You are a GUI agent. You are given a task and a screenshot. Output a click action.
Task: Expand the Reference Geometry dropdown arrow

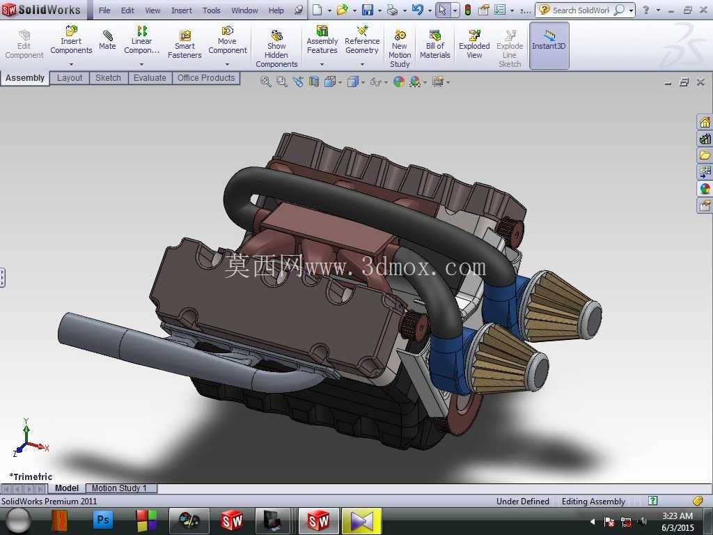point(362,64)
